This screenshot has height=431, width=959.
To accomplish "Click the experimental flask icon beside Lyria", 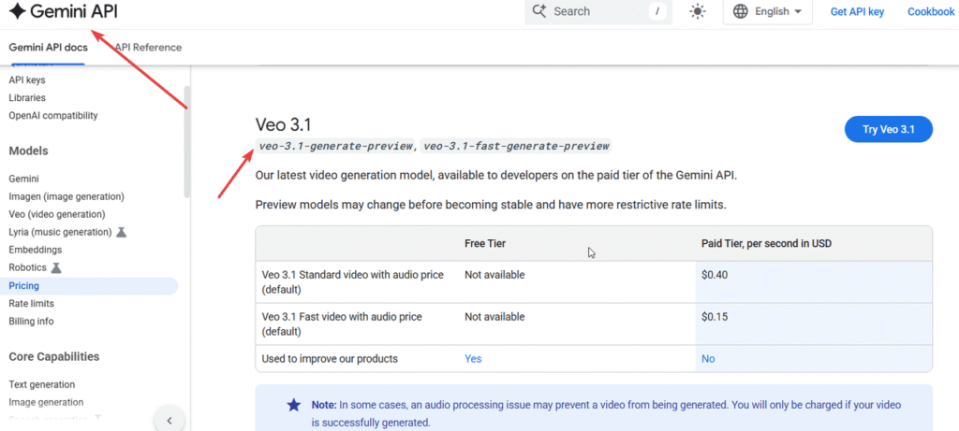I will 121,232.
